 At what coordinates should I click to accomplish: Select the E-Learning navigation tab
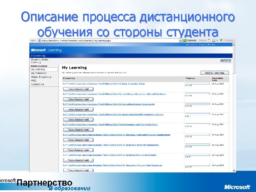tap(38, 56)
